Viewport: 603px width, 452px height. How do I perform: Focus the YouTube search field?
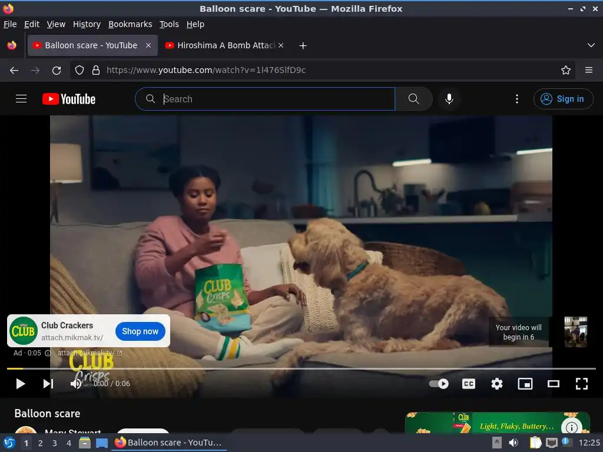point(265,99)
